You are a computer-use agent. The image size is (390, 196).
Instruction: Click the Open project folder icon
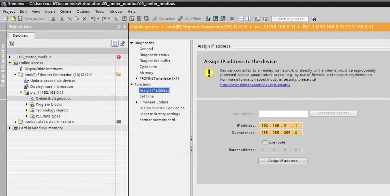pos(13,19)
